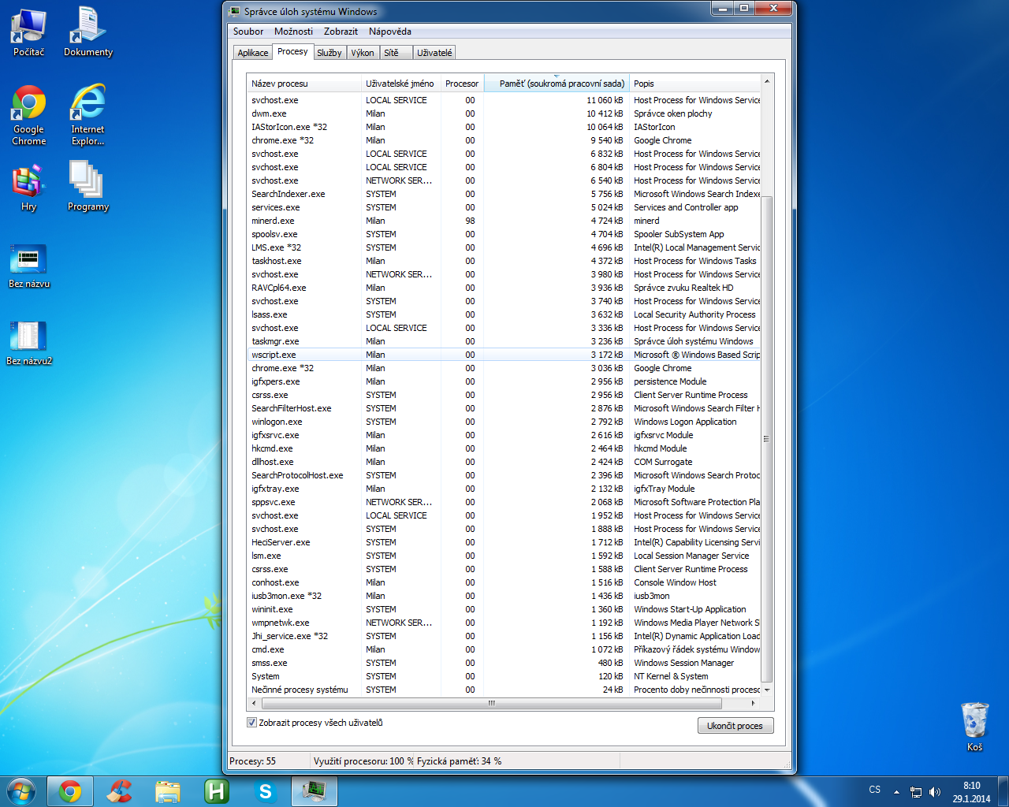
Task: Click the vertical scrollbar thumb
Action: (x=767, y=438)
